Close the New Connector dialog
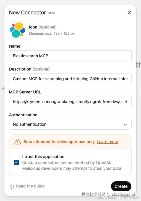The width and height of the screenshot is (141, 201). click(x=129, y=13)
